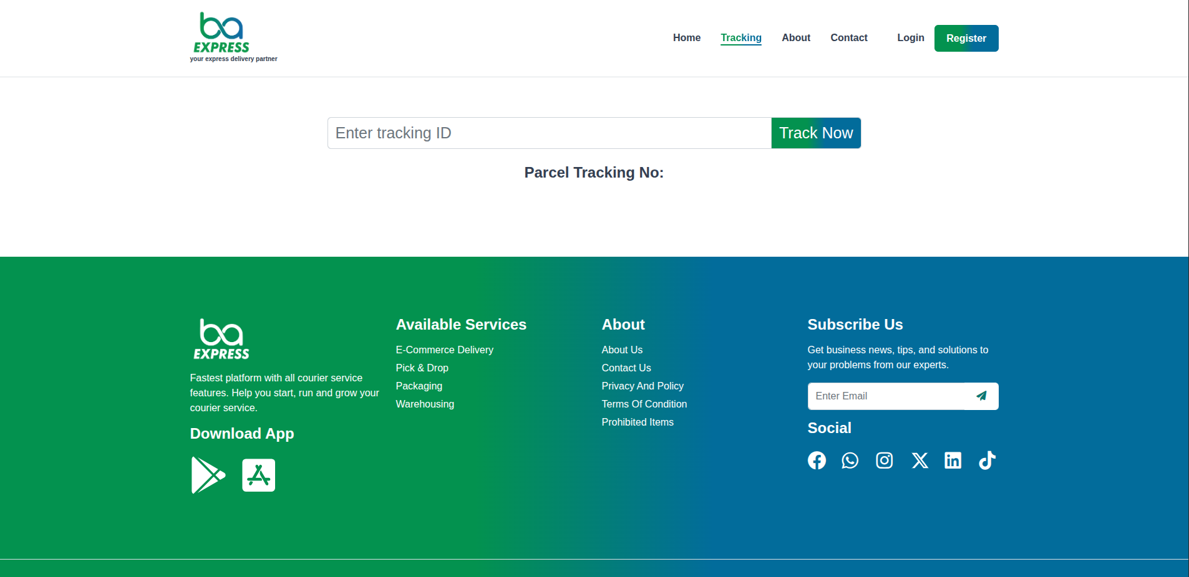The height and width of the screenshot is (577, 1189).
Task: Click the 'your express delivery partner' tagline
Action: tap(233, 59)
